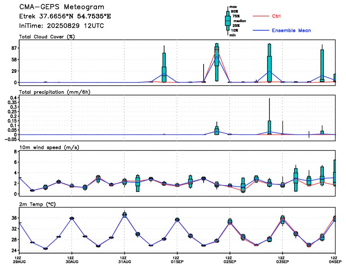
Task: Click the 8 tick on wind speed axis
Action: 15,151
